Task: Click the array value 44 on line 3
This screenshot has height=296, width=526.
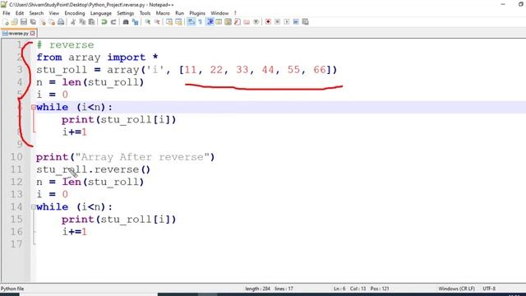Action: 268,70
